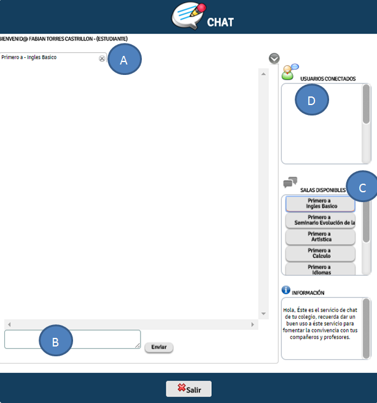The image size is (377, 403).
Task: Join the Seminario Evolución de la room
Action: [x=321, y=220]
